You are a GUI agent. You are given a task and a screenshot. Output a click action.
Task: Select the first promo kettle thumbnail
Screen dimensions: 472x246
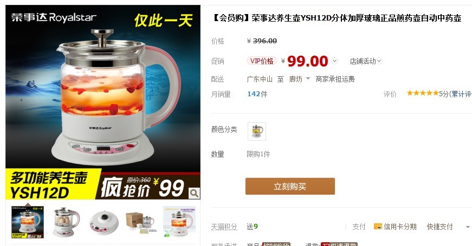[x=28, y=222]
